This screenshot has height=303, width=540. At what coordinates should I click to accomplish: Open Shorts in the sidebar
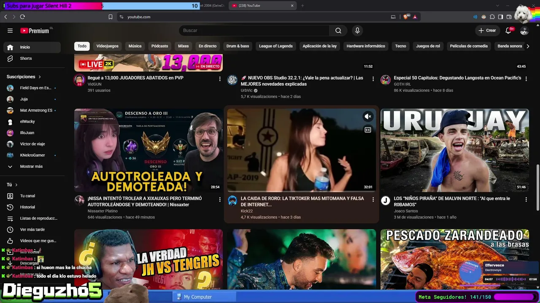point(32,58)
